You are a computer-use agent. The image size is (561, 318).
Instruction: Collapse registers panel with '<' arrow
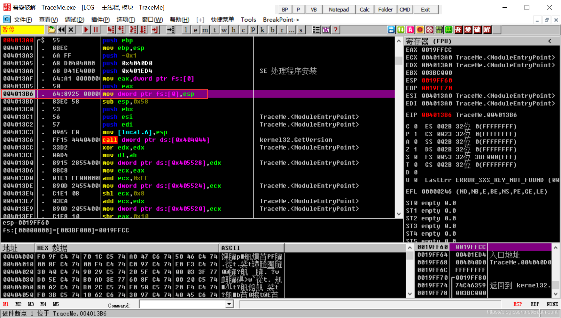pos(550,41)
